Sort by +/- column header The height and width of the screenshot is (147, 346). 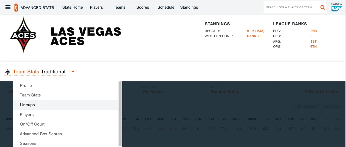click(x=337, y=119)
